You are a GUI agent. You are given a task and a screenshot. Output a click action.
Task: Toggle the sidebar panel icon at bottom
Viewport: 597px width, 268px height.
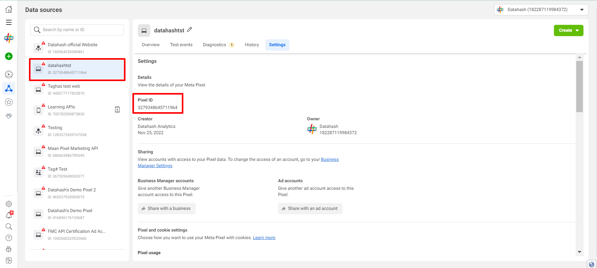(x=9, y=260)
